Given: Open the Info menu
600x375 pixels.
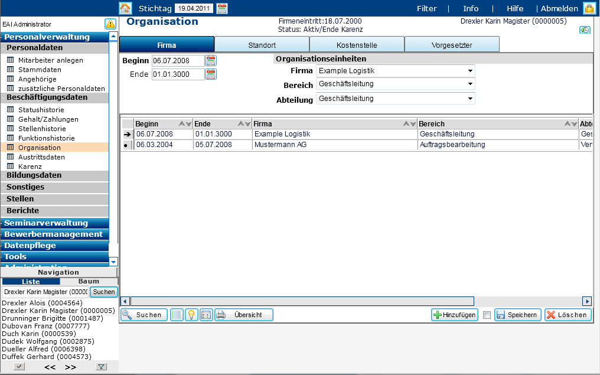Looking at the screenshot, I should 471,8.
